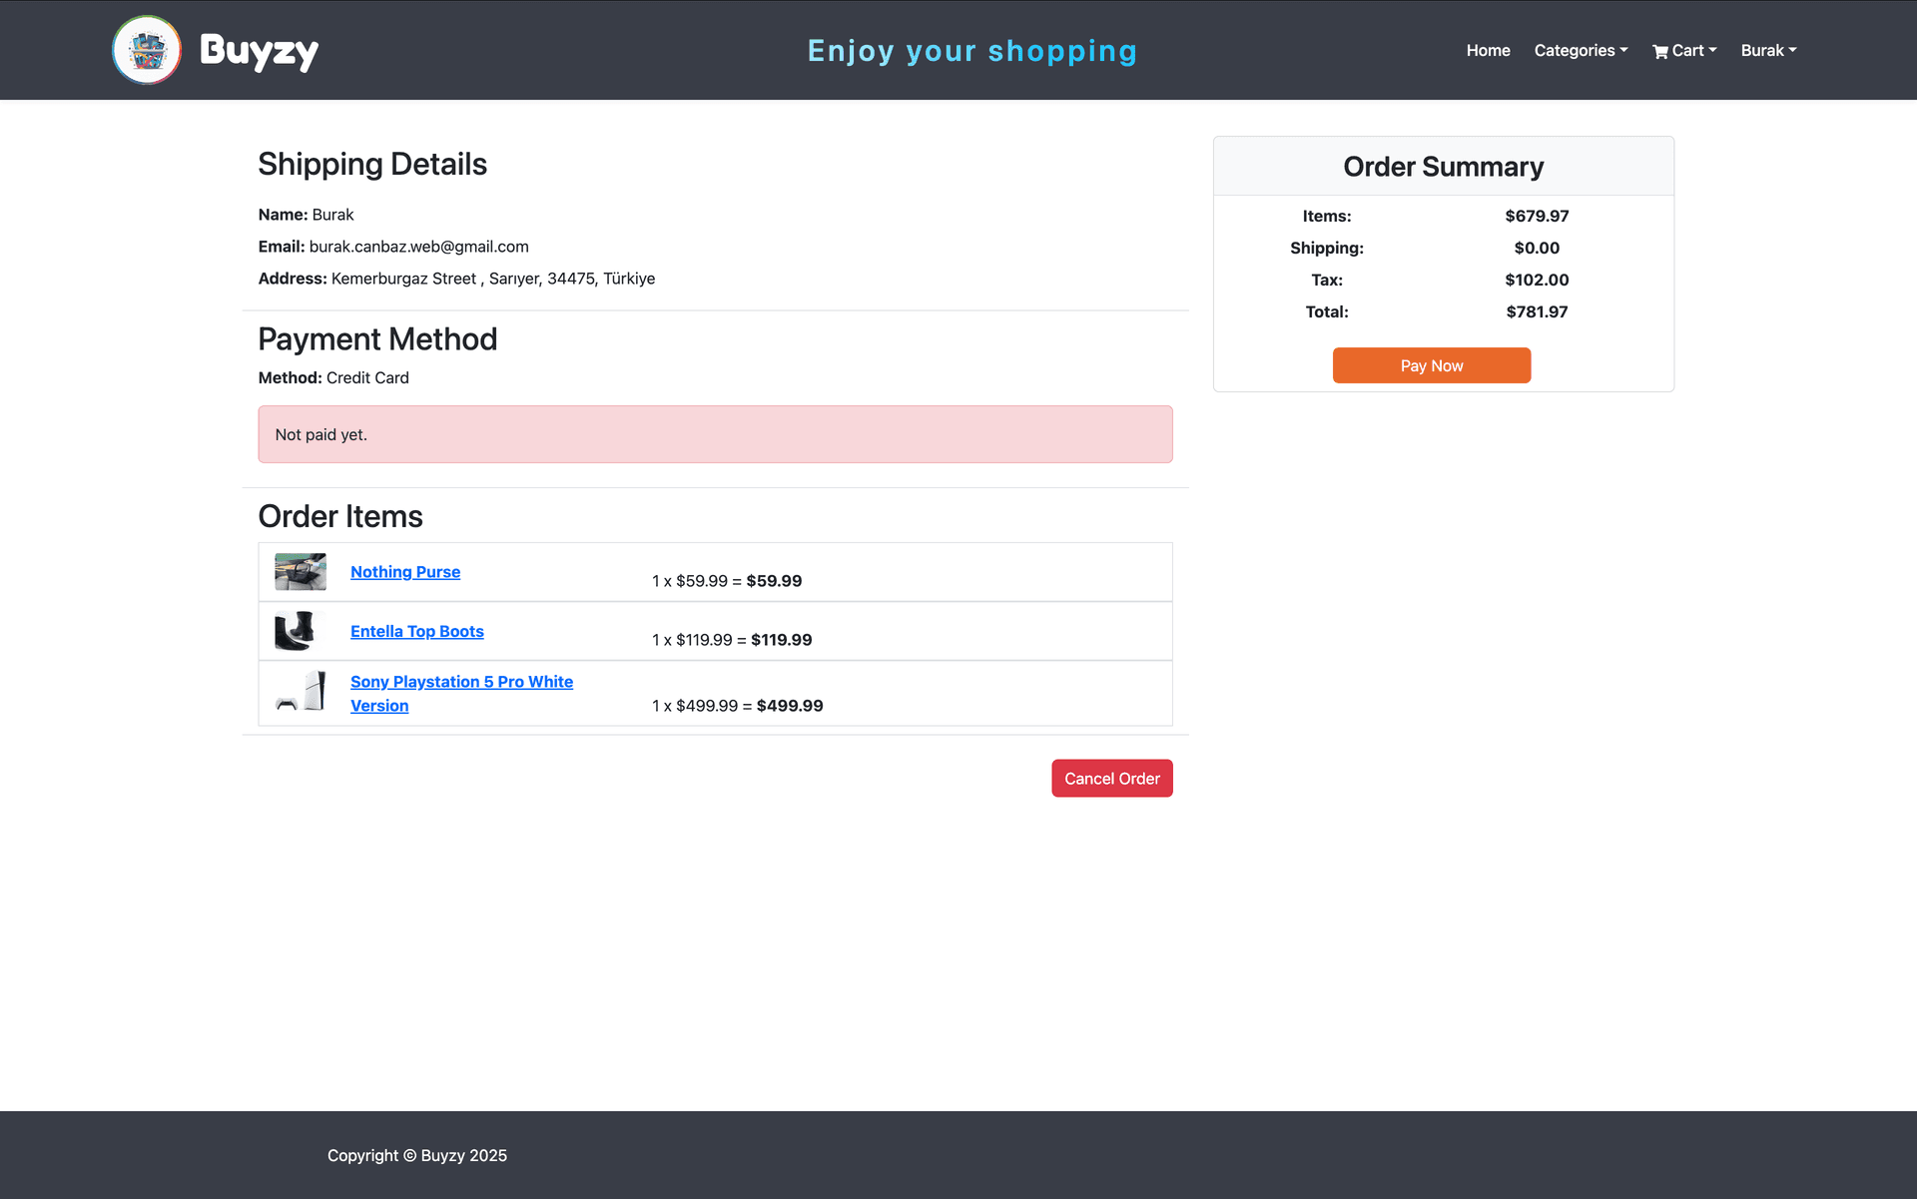Open the Nothing Purse product link

pos(405,571)
